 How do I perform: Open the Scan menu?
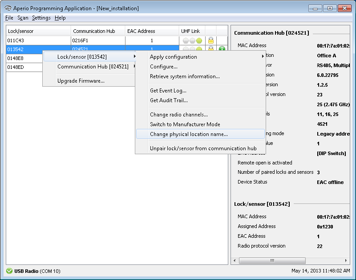23,18
